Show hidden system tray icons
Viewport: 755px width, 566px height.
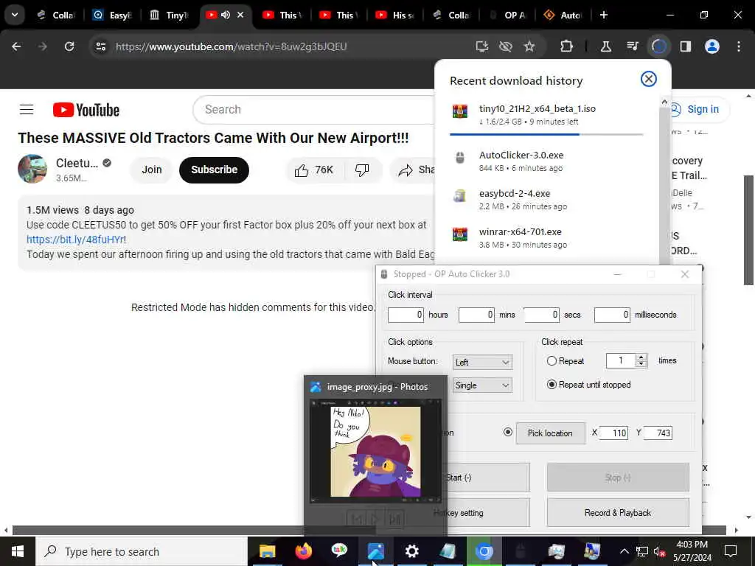(x=624, y=551)
